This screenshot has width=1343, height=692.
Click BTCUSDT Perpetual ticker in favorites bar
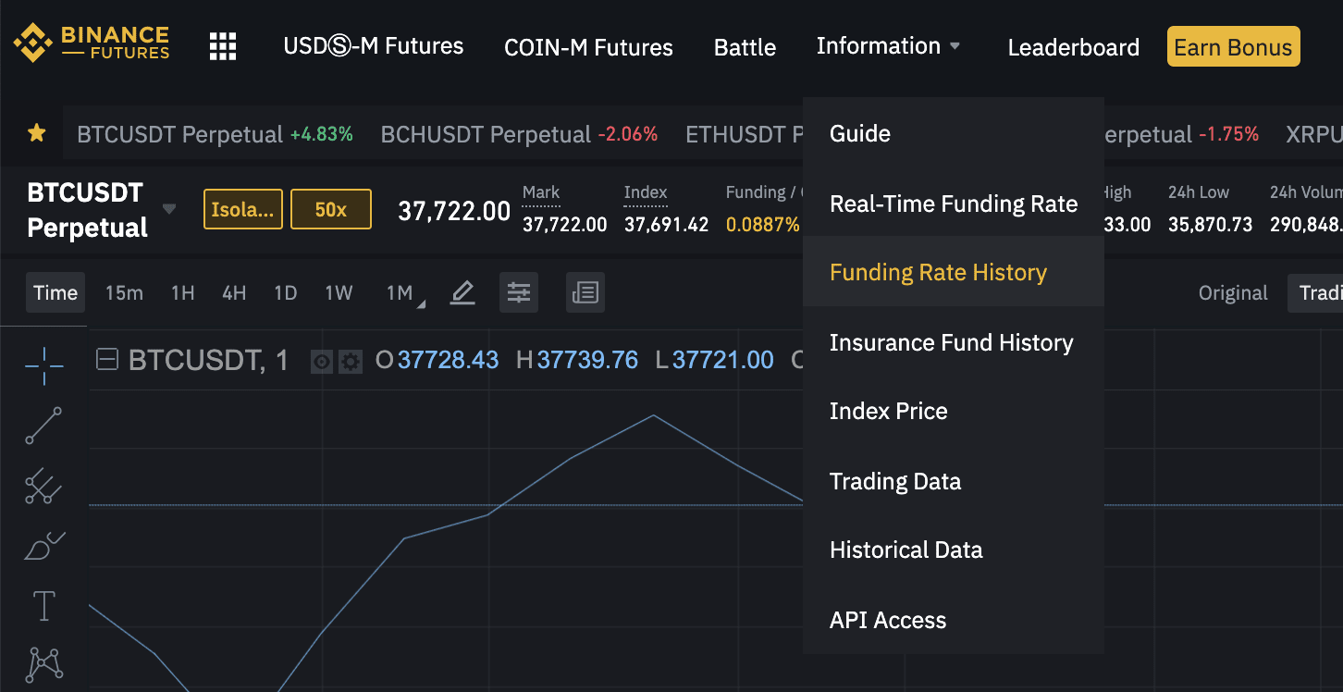215,134
